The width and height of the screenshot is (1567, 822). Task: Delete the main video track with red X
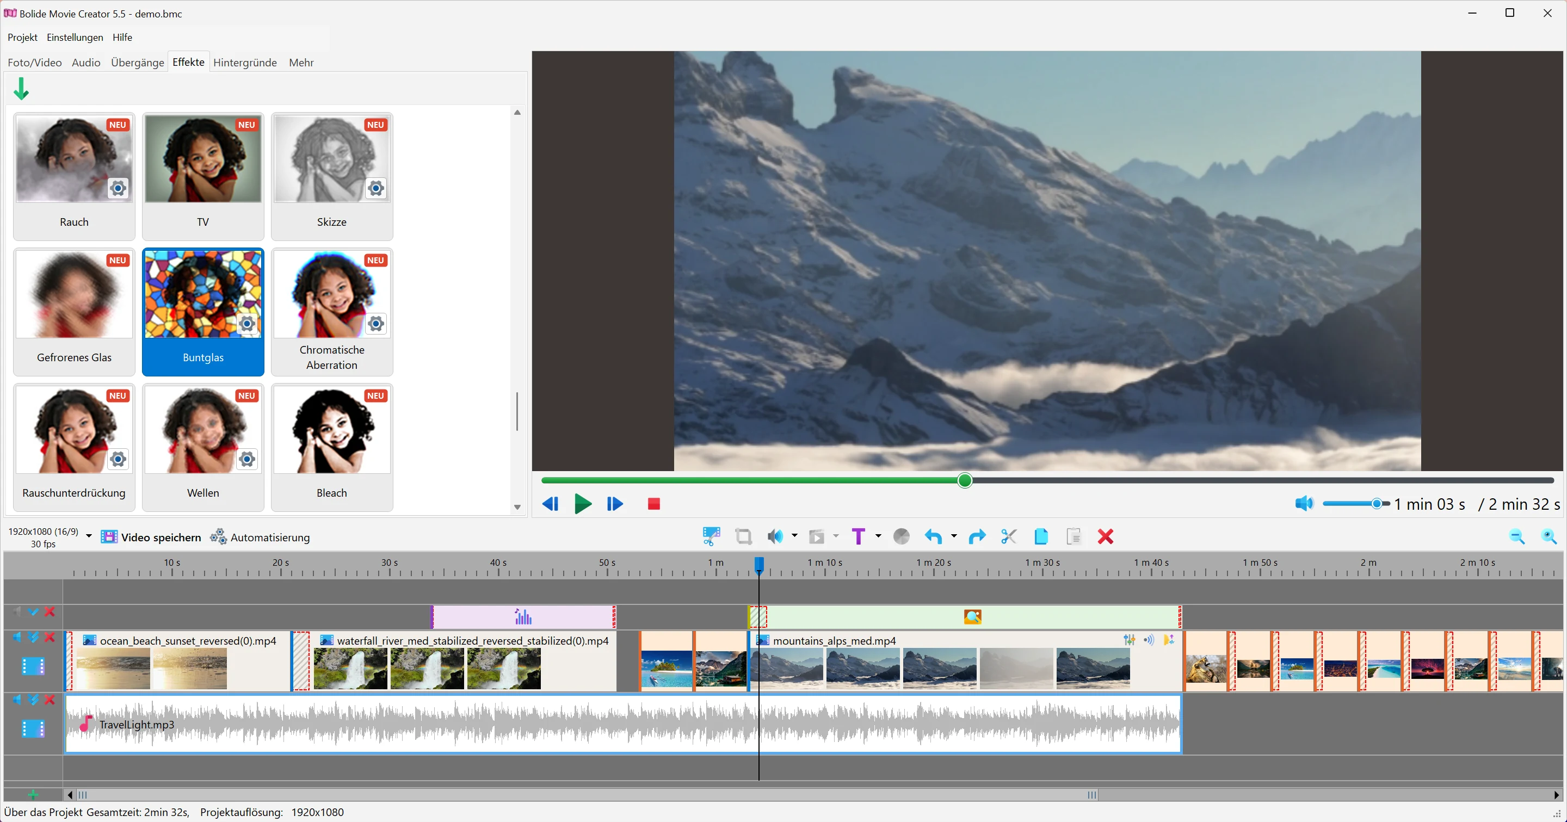(x=50, y=637)
